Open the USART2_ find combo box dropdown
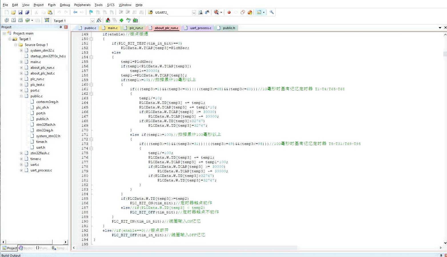 click(194, 13)
